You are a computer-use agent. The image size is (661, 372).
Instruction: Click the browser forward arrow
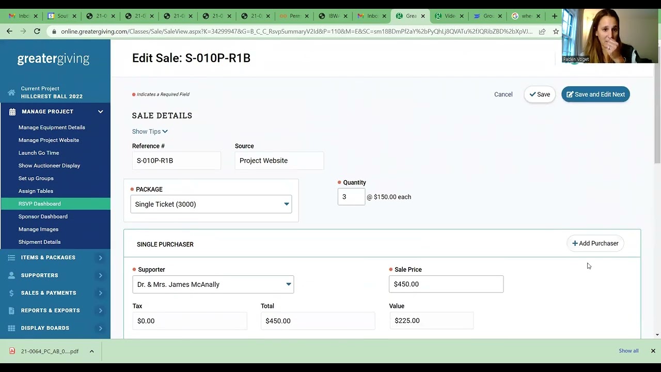click(23, 32)
